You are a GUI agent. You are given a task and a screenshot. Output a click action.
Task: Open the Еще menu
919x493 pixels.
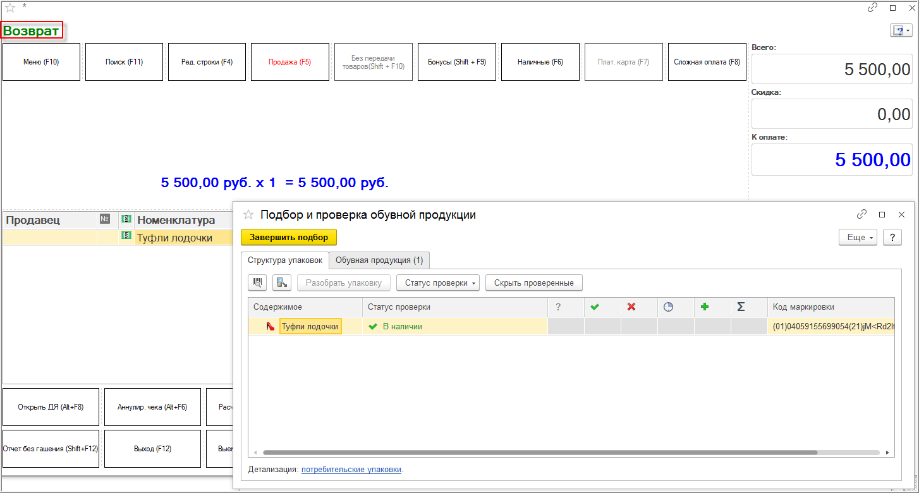point(858,238)
